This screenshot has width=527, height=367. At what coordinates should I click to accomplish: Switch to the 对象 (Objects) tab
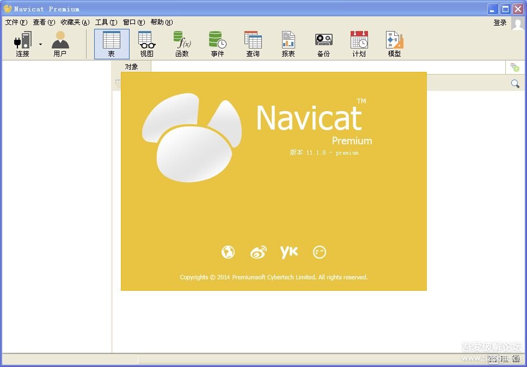pos(131,66)
